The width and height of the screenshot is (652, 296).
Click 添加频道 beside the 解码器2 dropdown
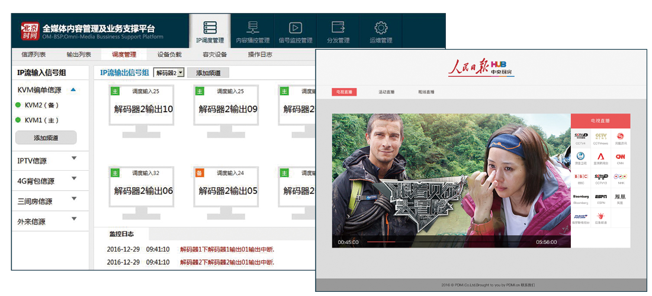(208, 73)
